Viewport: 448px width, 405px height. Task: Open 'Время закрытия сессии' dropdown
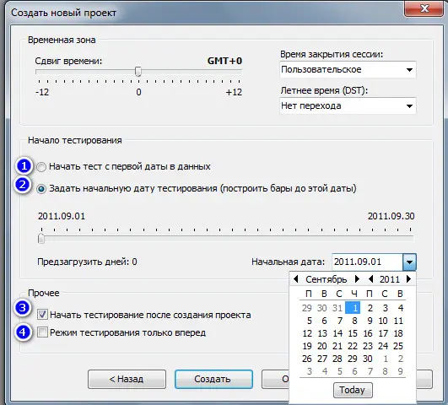(348, 69)
